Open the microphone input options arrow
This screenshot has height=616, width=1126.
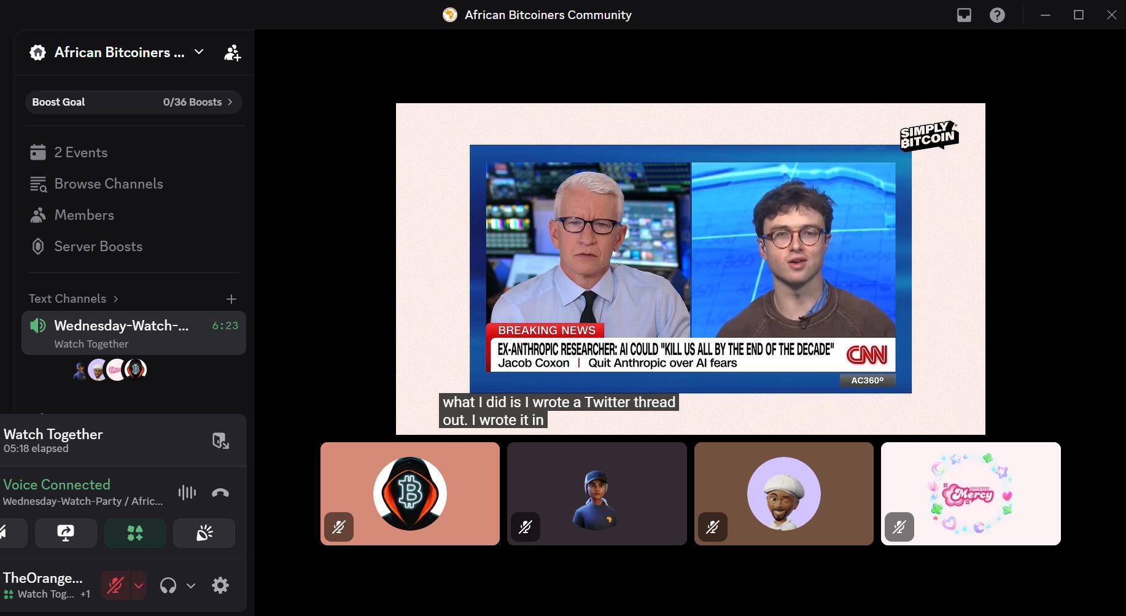[139, 585]
